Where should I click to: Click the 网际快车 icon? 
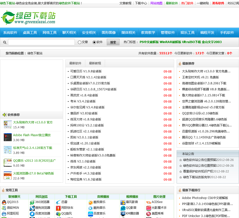(58, 208)
